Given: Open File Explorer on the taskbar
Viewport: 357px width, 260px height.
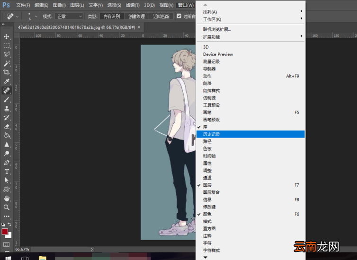Looking at the screenshot, I should pyautogui.click(x=42, y=258).
